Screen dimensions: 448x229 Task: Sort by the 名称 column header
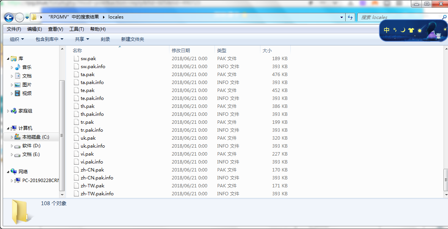pyautogui.click(x=77, y=50)
